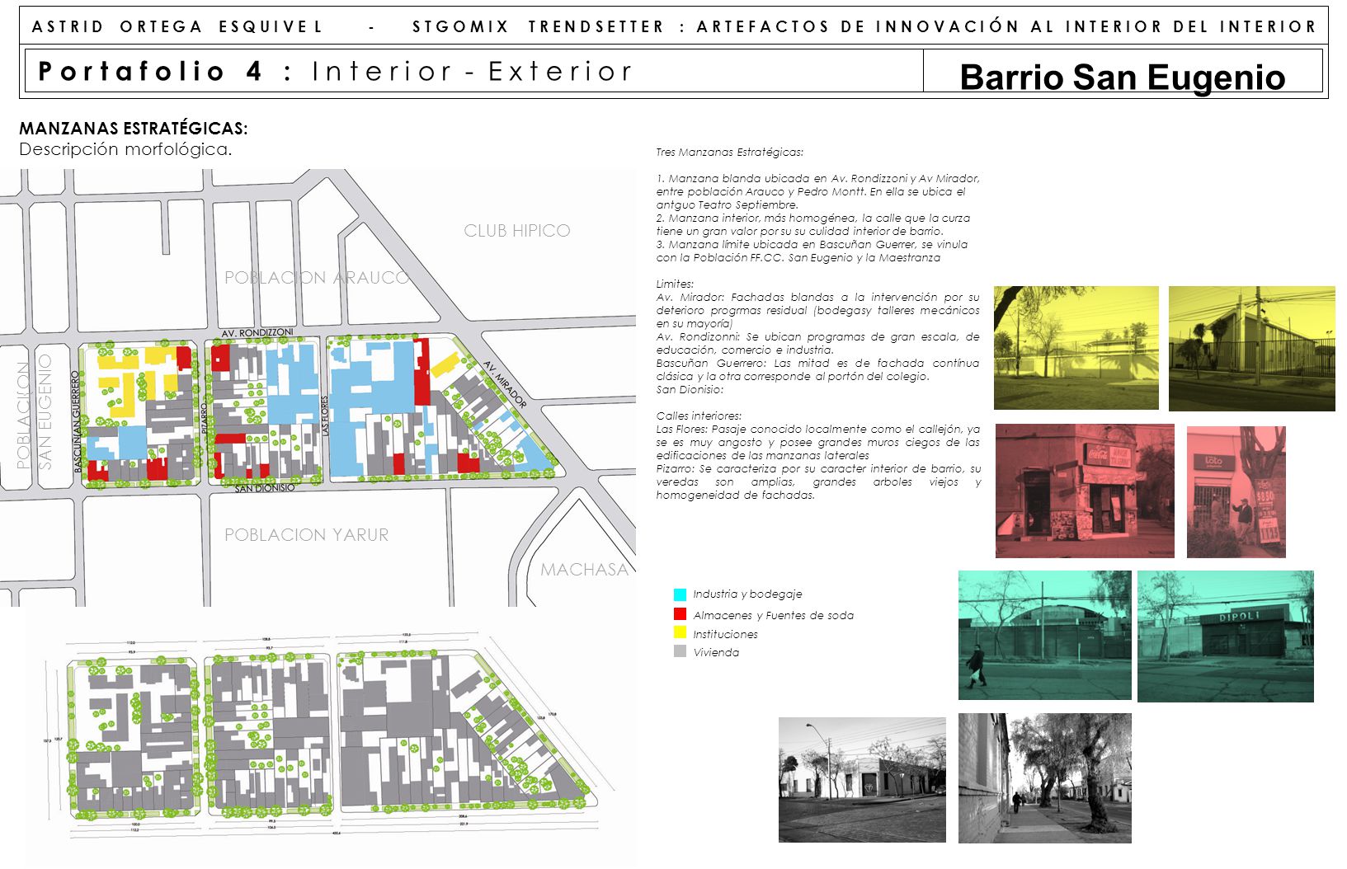The height and width of the screenshot is (869, 1347).
Task: Click the header author name 'ASTRID ORTEGA ESQUIVEL'
Action: (177, 27)
